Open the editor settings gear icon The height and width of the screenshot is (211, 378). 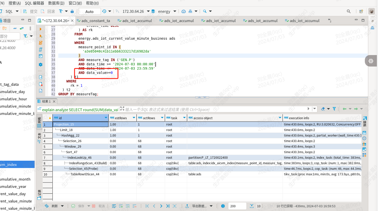tap(41, 65)
